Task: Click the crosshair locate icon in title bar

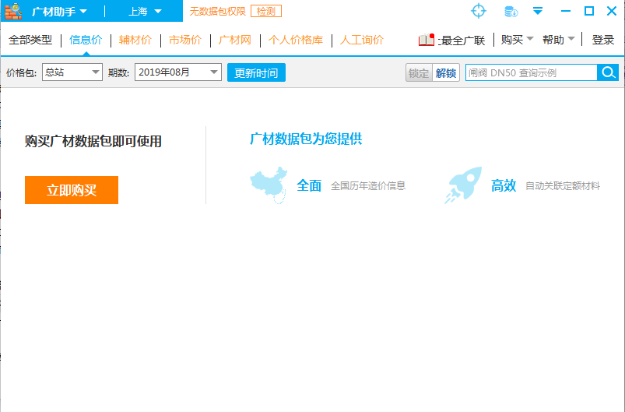Action: click(479, 11)
